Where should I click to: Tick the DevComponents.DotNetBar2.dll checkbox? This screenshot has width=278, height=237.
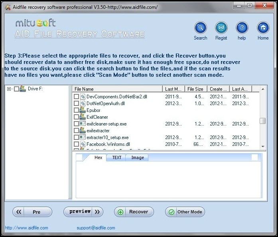point(76,96)
